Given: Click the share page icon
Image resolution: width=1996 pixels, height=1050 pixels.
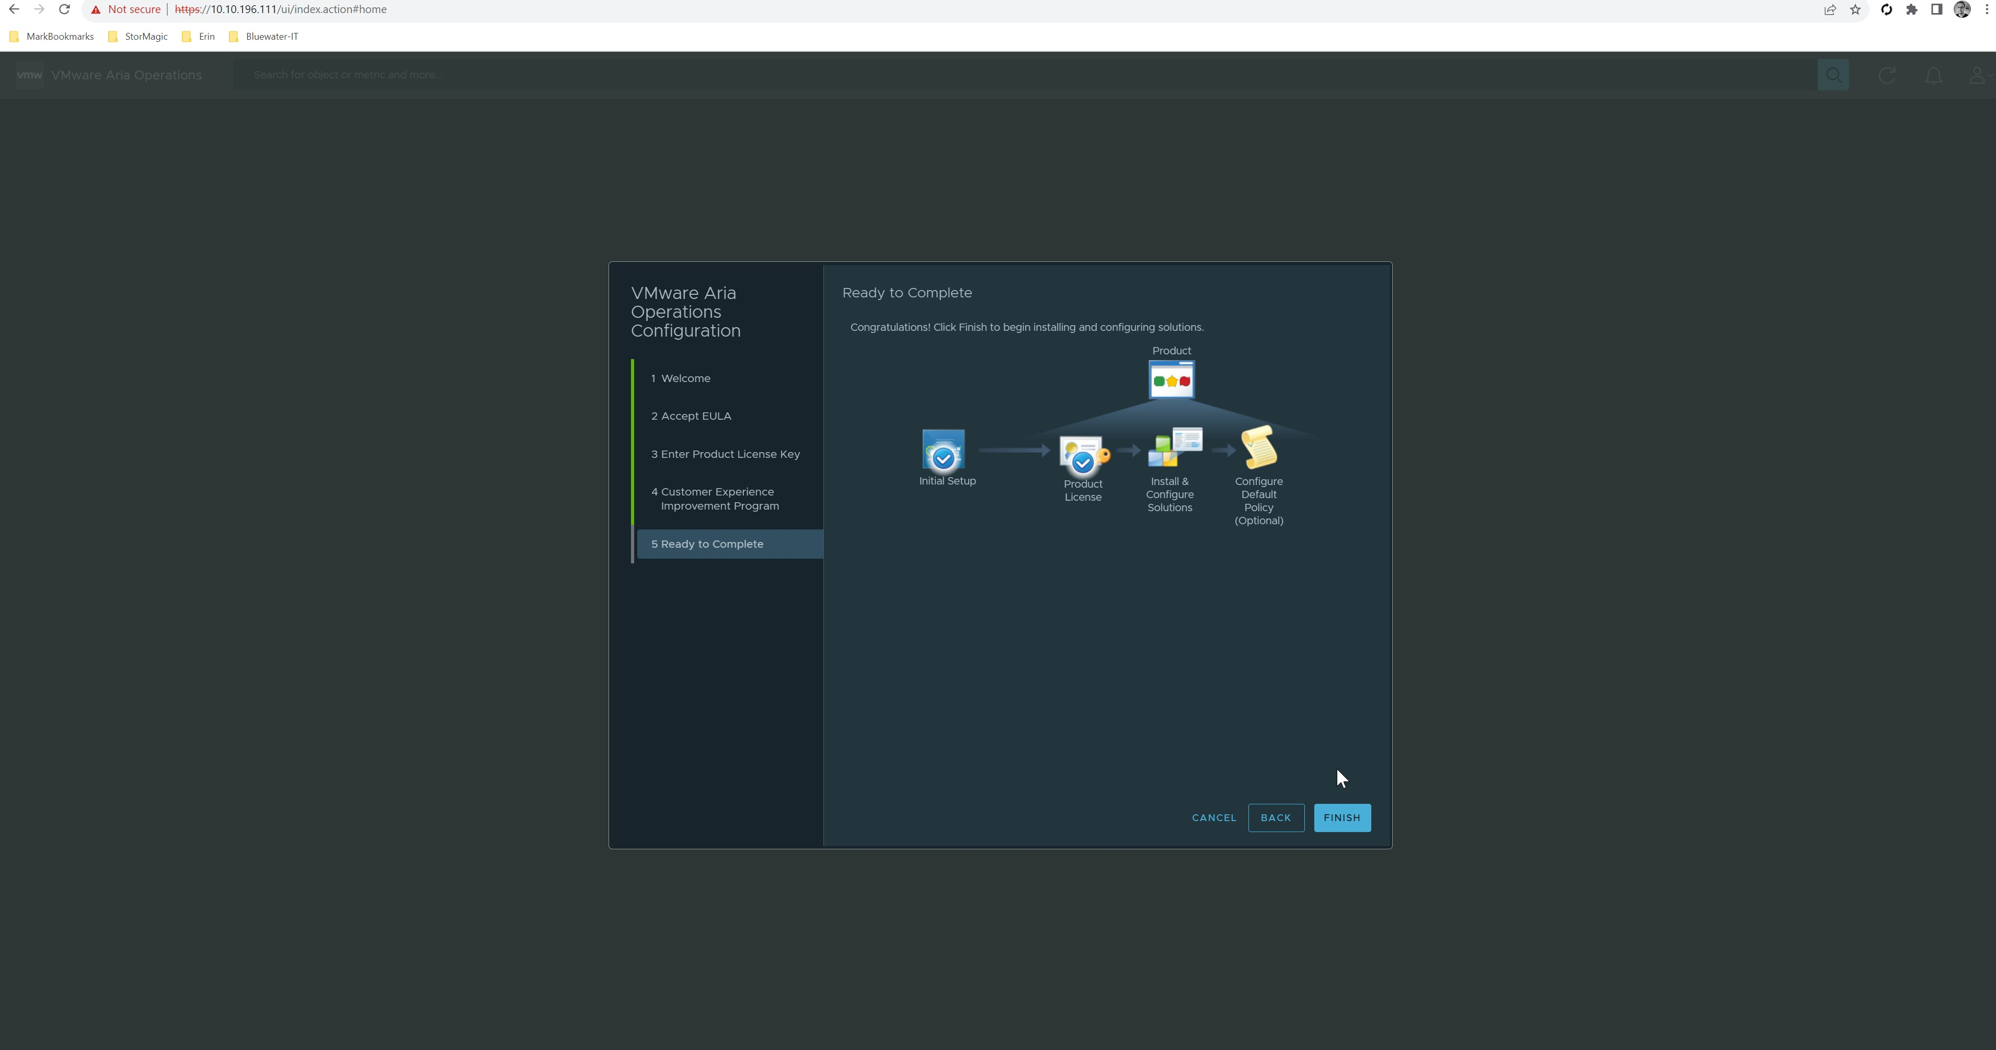Looking at the screenshot, I should tap(1829, 9).
